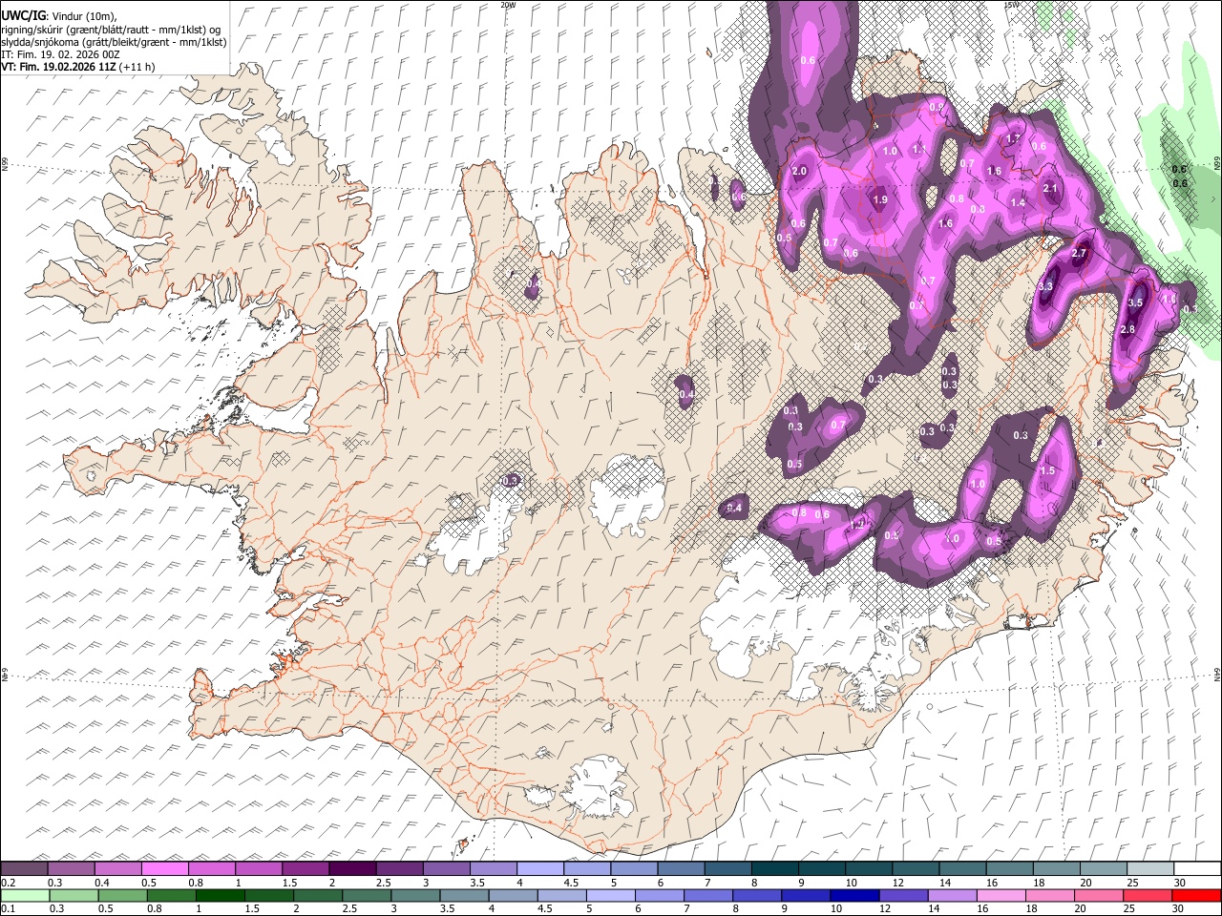Pick the bright magenta upper swatch labeled 0.5
Screen dimensions: 1222x916
tap(164, 869)
